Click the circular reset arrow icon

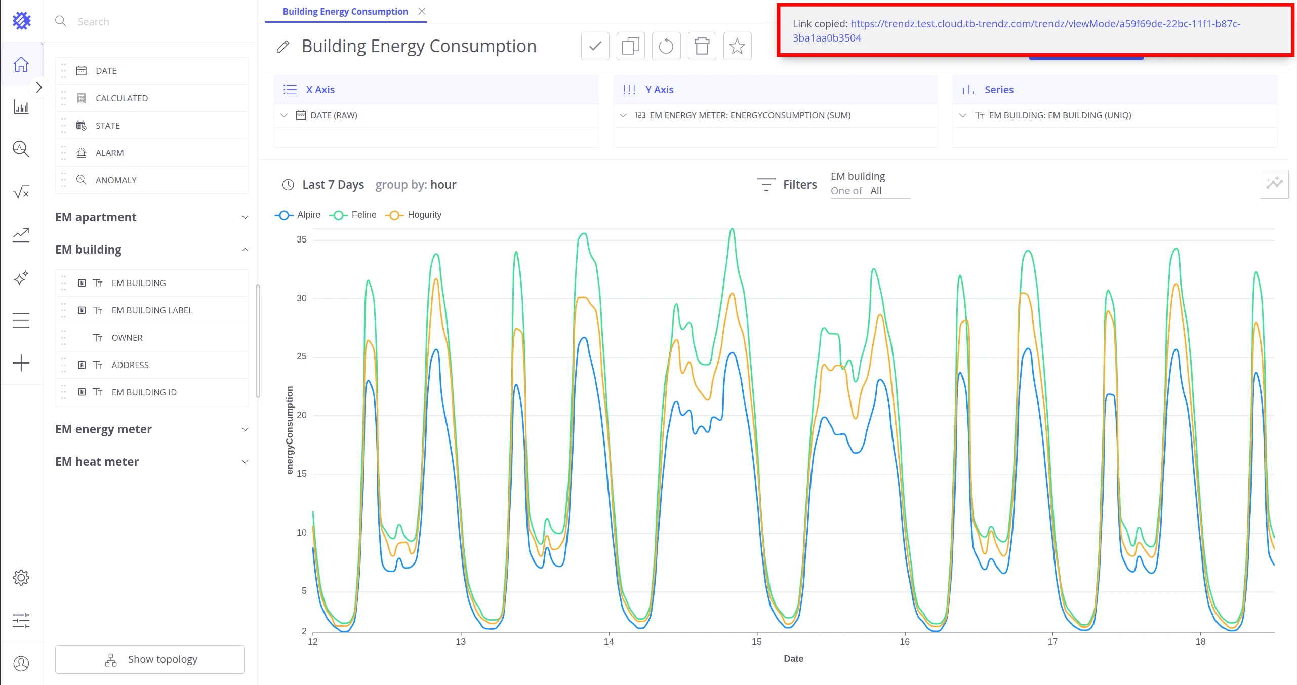tap(666, 46)
